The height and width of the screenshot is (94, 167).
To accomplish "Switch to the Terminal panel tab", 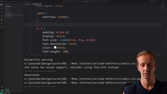I will tap(46, 55).
